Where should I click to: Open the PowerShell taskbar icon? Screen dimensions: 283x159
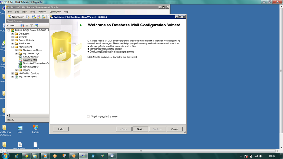[93, 156]
